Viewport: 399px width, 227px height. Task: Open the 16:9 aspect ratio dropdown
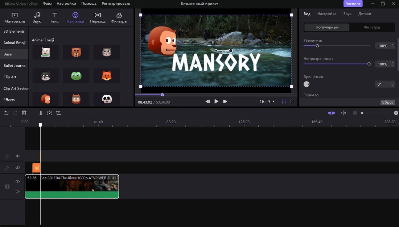[267, 102]
